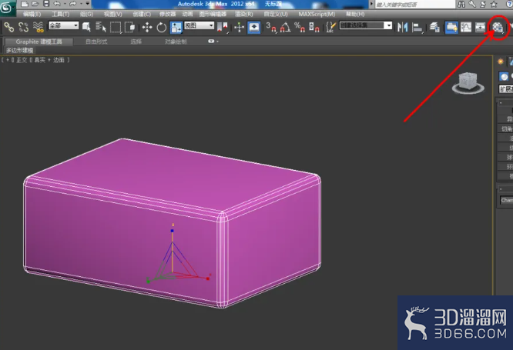Click the Use Pivot Point Center icon
The width and height of the screenshot is (513, 350).
point(222,27)
